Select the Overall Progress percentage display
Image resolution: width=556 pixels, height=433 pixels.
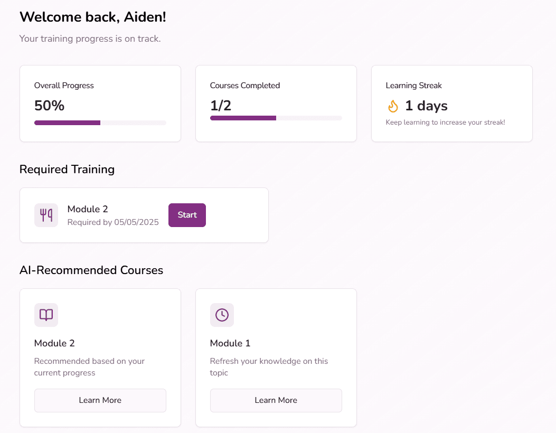49,106
